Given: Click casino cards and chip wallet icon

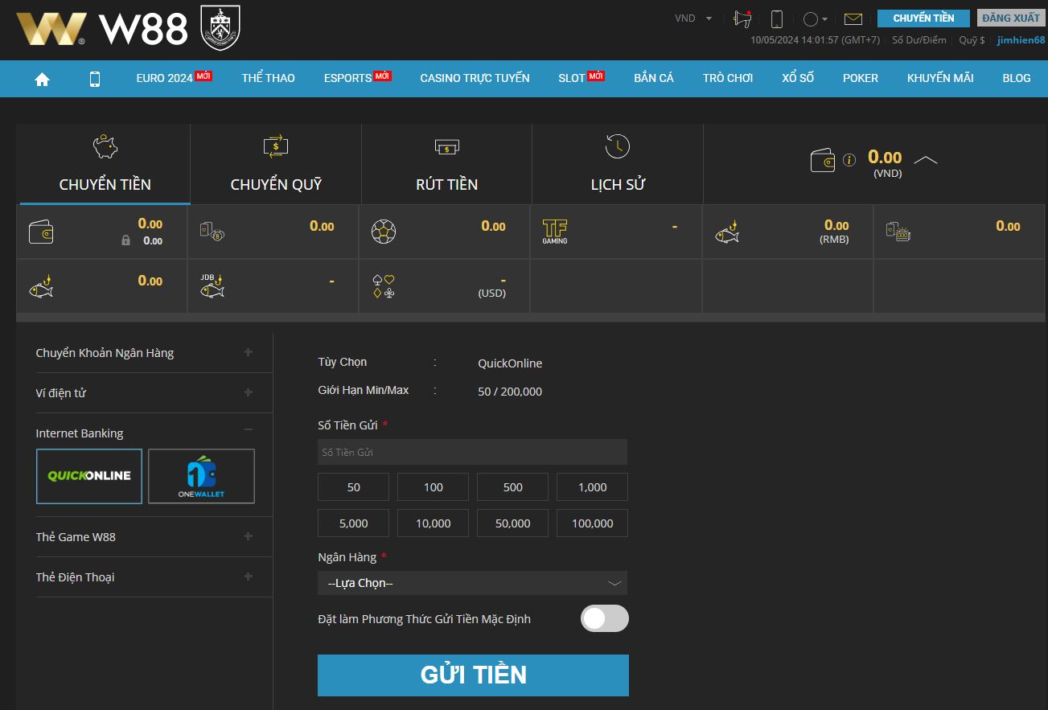Looking at the screenshot, I should tap(212, 232).
